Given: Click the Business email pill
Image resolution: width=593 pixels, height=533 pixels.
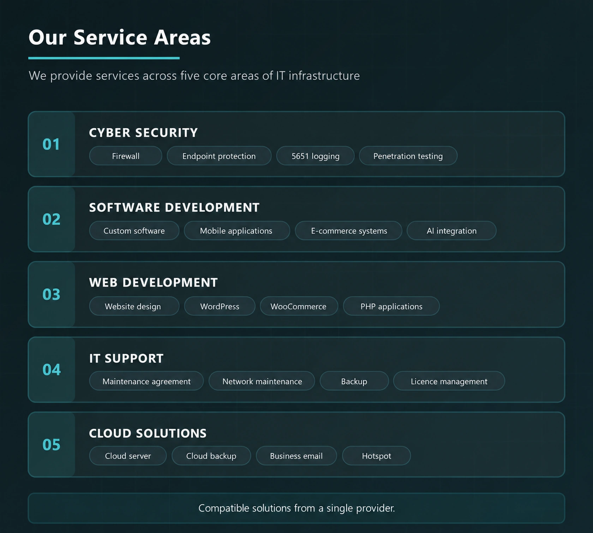Looking at the screenshot, I should (x=296, y=456).
